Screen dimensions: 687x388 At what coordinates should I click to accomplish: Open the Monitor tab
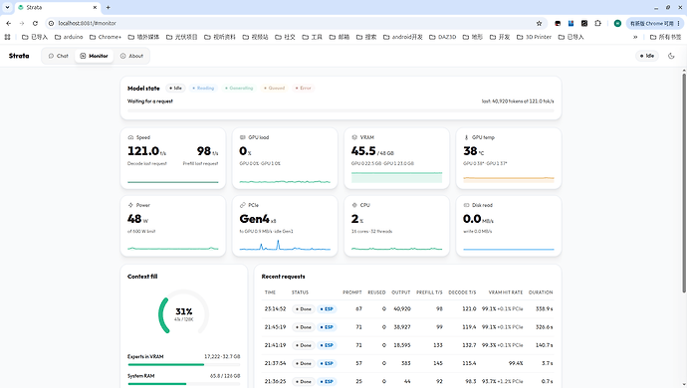click(94, 56)
